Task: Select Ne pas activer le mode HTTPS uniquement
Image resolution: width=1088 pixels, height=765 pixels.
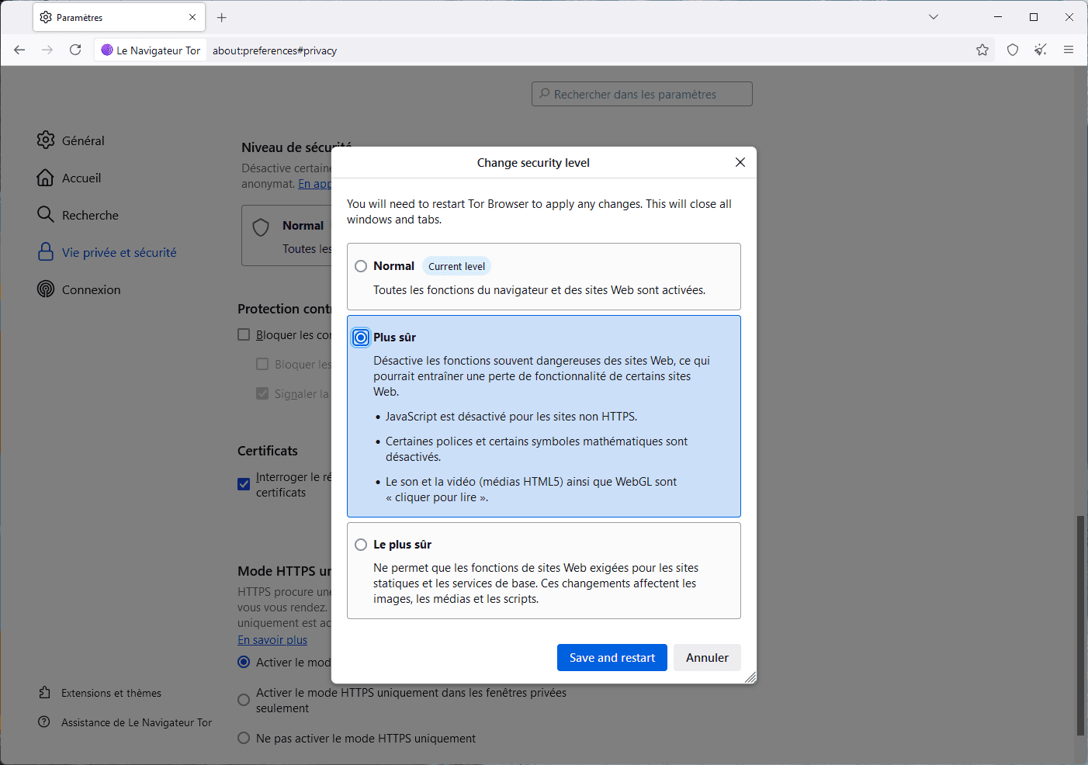Action: pyautogui.click(x=244, y=738)
